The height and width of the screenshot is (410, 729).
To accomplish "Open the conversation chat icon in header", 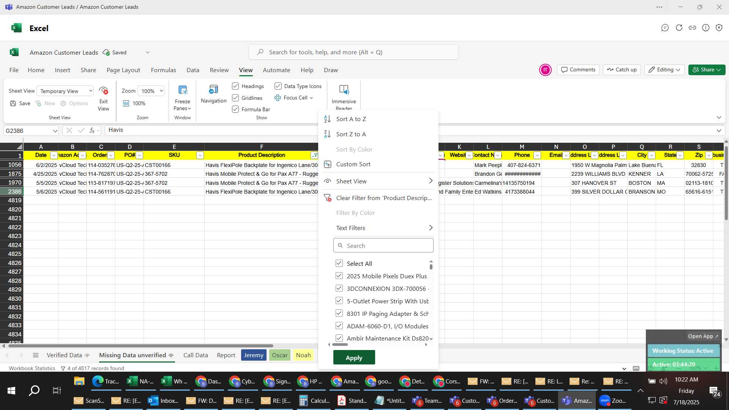I will point(665,28).
